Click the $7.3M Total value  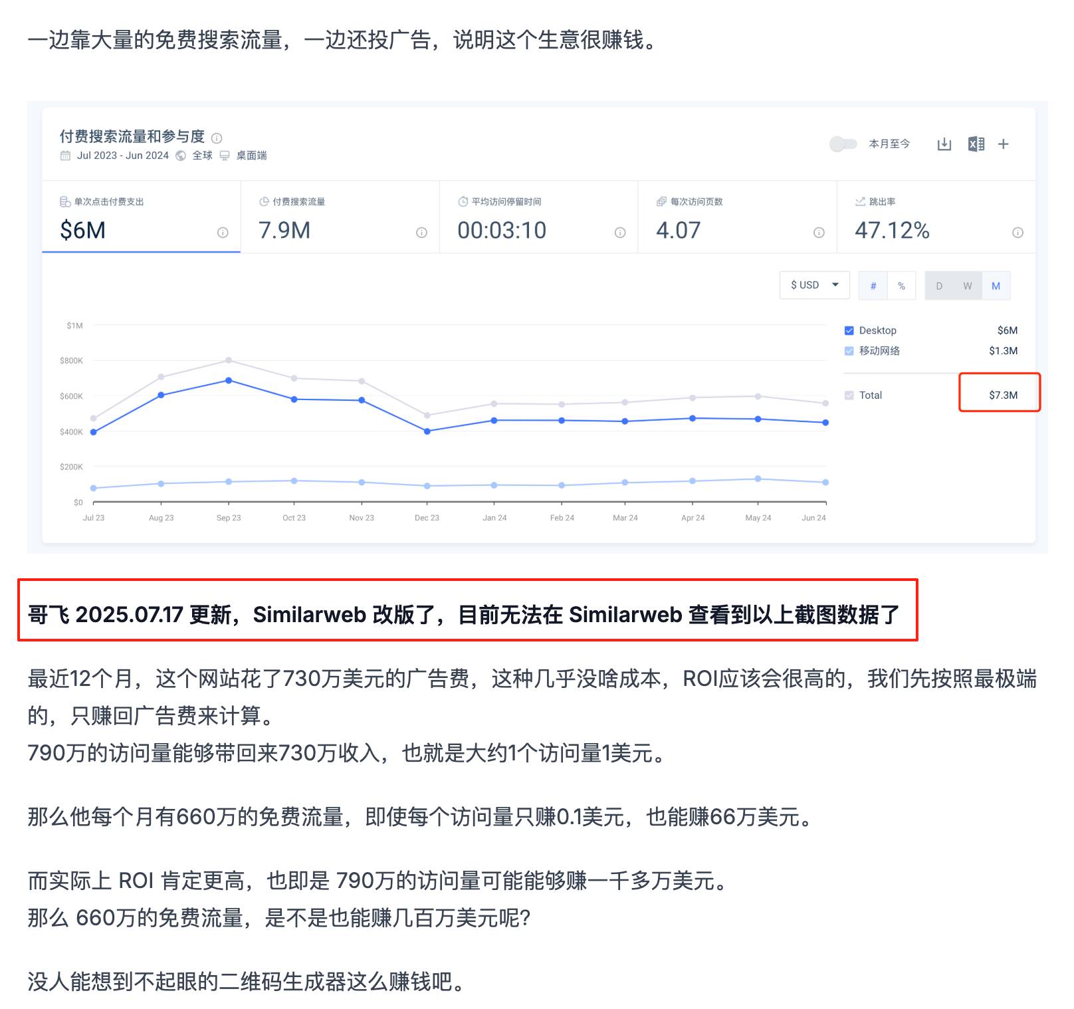[1003, 395]
